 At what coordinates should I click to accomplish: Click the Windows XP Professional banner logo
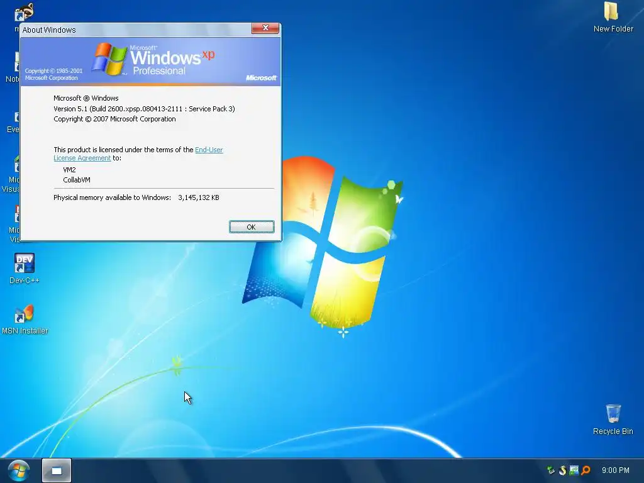click(153, 60)
